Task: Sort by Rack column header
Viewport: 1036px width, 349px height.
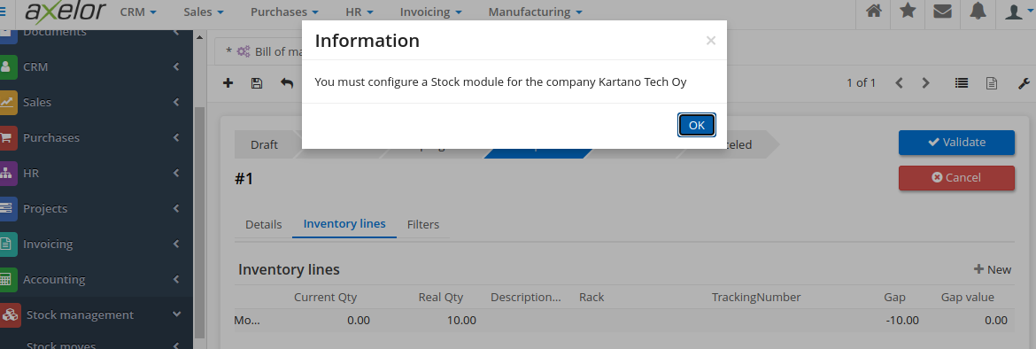Action: tap(591, 298)
